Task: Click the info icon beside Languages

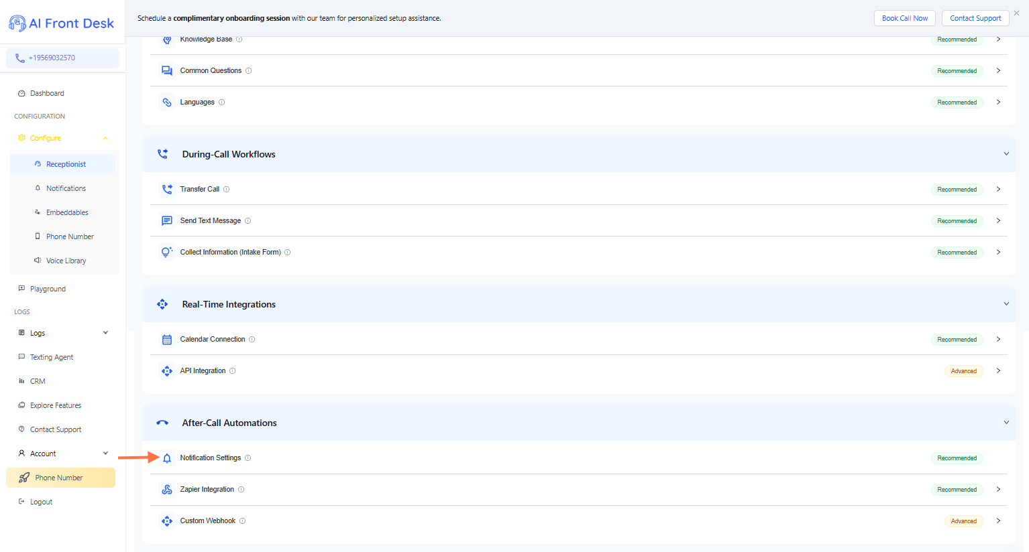Action: click(221, 102)
